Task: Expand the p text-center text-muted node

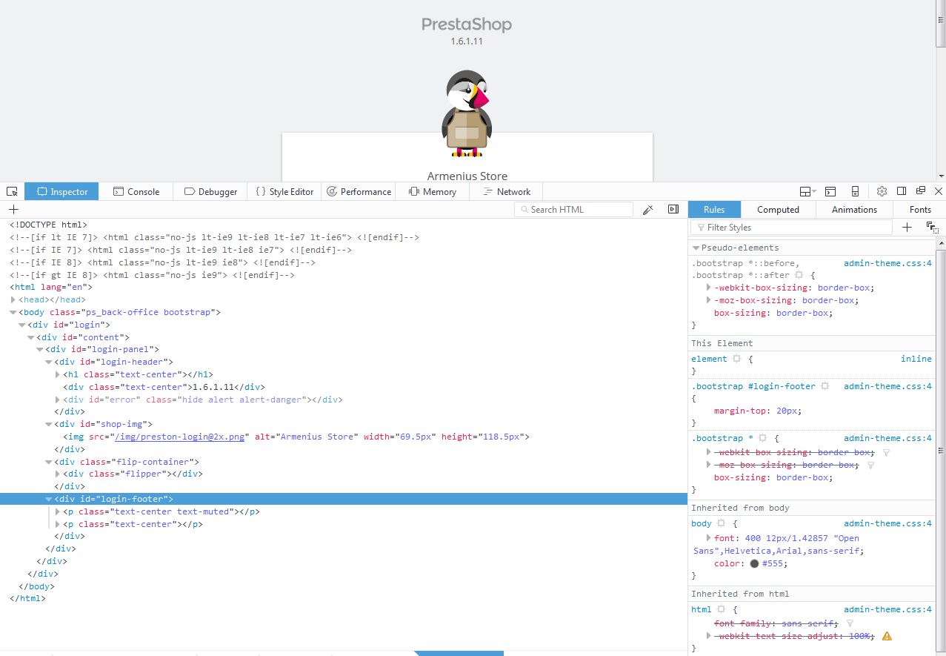Action: tap(57, 511)
